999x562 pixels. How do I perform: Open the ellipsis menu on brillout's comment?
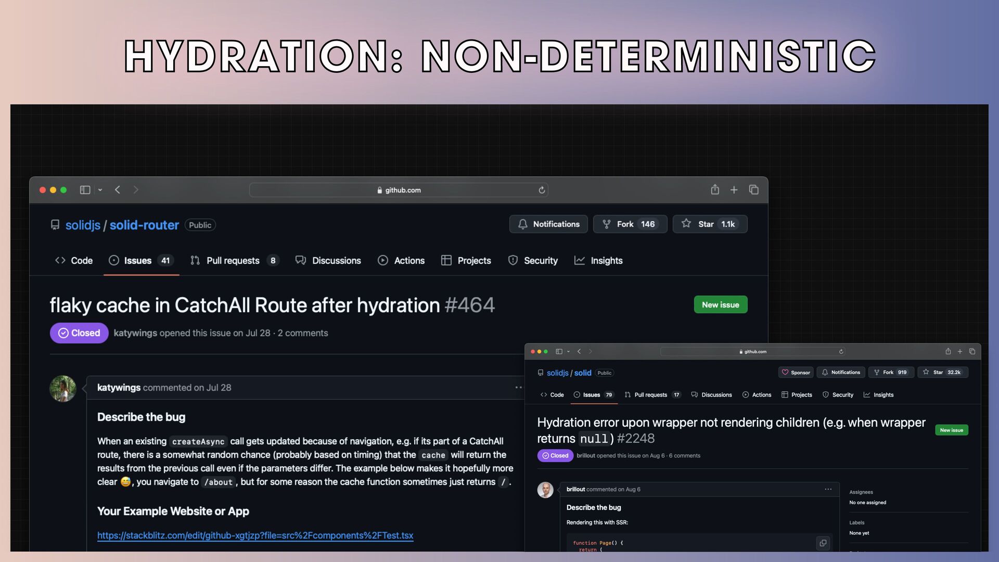pyautogui.click(x=828, y=489)
